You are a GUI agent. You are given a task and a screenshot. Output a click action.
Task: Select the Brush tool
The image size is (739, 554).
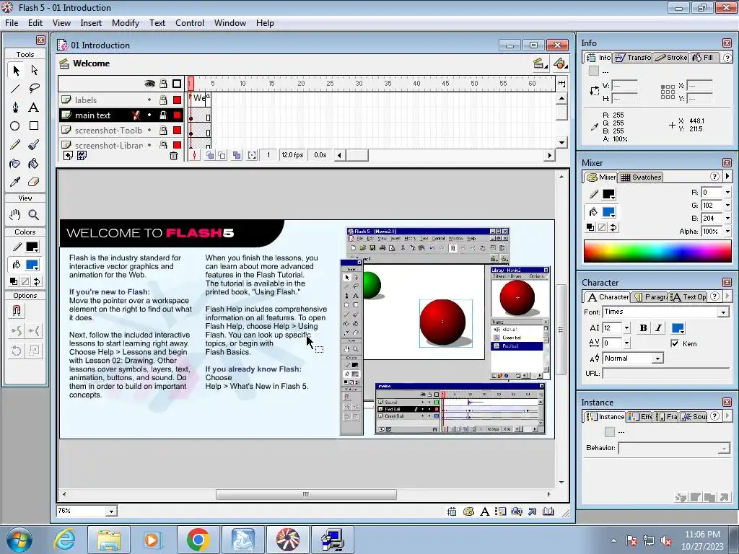34,144
